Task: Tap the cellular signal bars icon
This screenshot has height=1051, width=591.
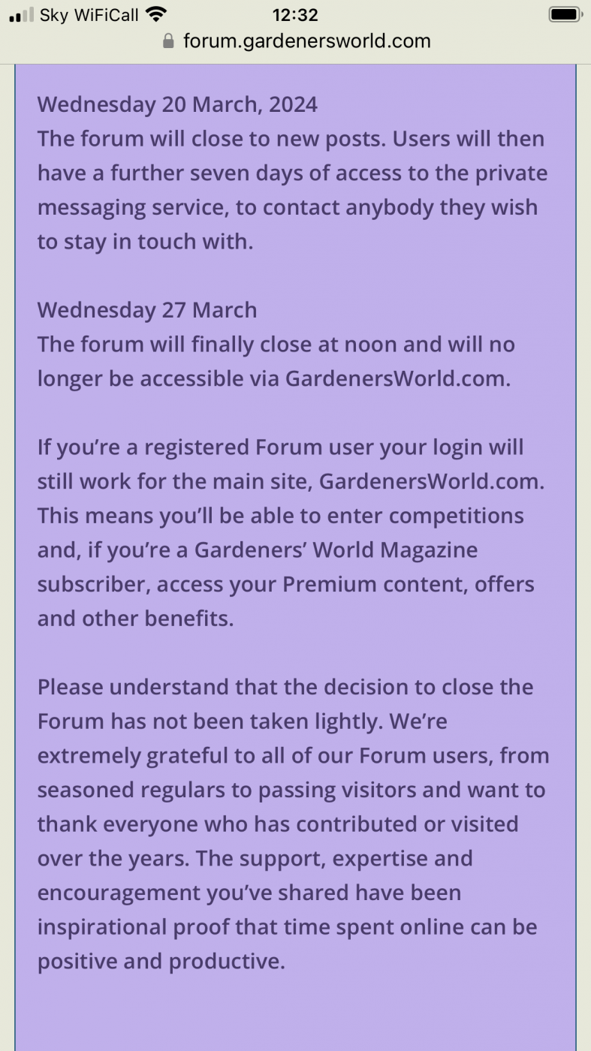Action: 21,15
